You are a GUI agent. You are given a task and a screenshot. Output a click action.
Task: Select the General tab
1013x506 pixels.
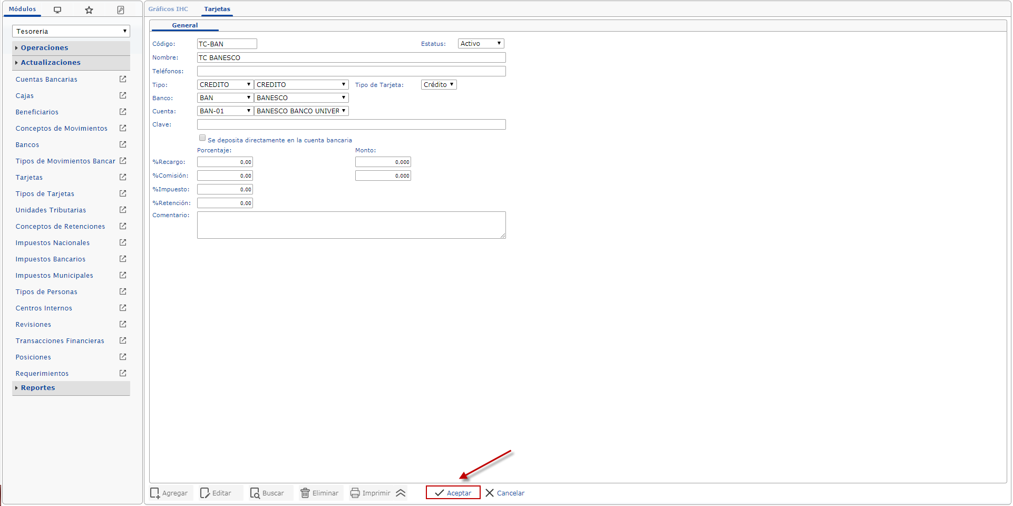(x=184, y=25)
